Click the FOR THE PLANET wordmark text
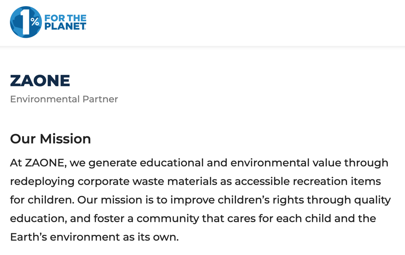The width and height of the screenshot is (405, 255). pos(65,22)
